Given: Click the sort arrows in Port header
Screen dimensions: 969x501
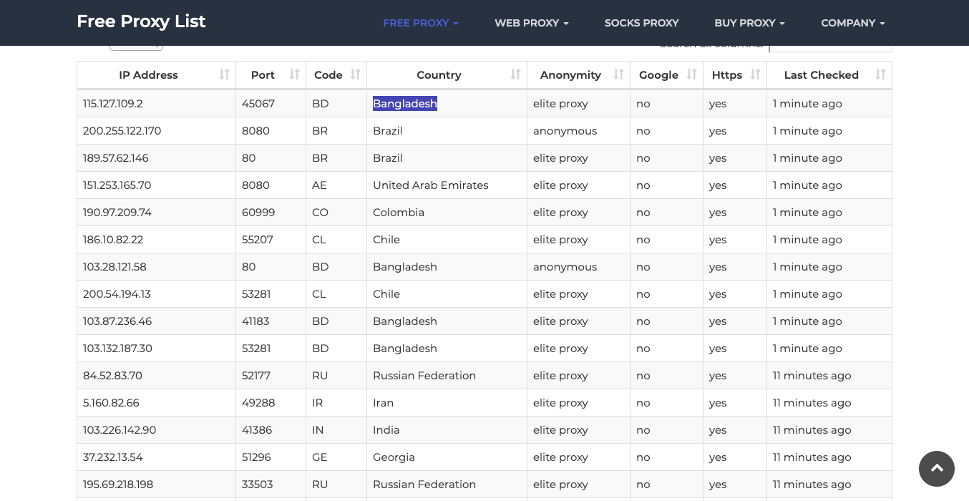Looking at the screenshot, I should click(294, 74).
